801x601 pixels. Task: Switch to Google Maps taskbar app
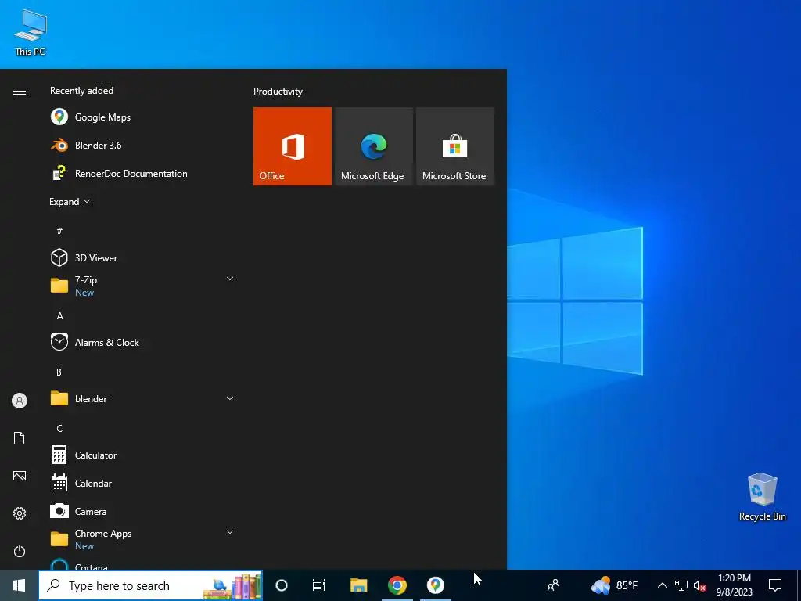tap(435, 585)
